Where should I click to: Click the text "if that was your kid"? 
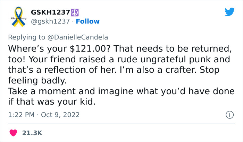click(x=51, y=102)
